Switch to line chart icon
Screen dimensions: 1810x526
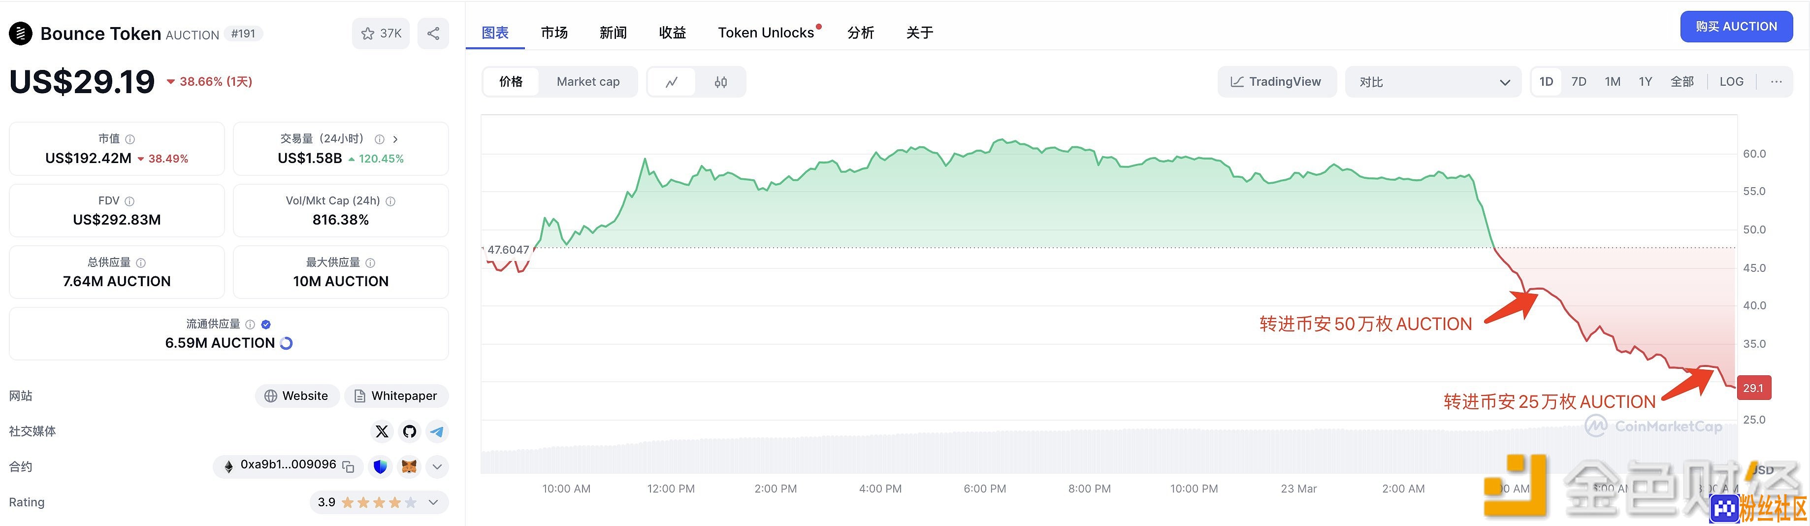[x=672, y=82]
